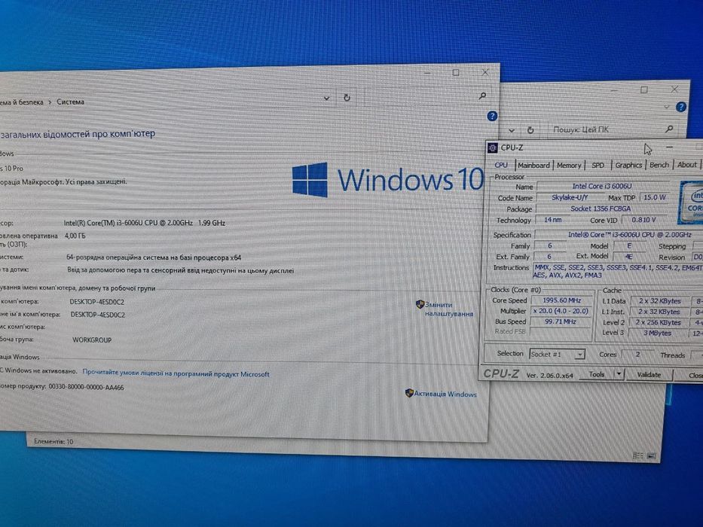This screenshot has width=703, height=527.
Task: Click the Core Speed 1995.60 MHz value
Action: [561, 300]
